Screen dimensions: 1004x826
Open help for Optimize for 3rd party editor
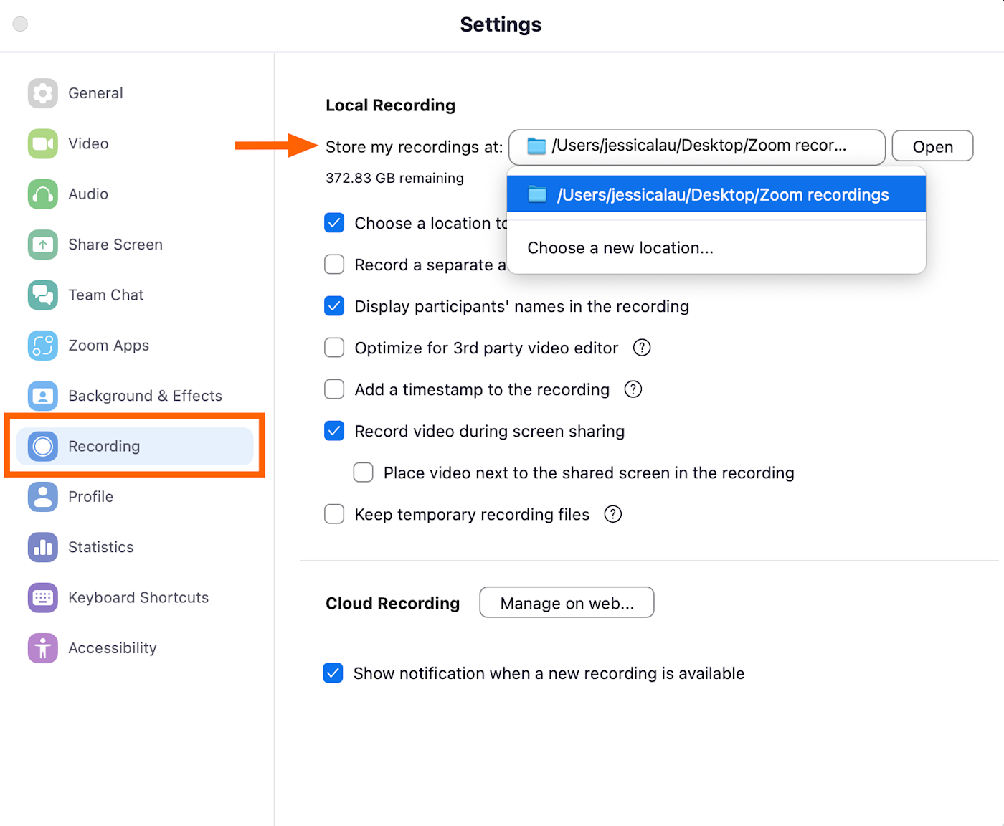(x=642, y=348)
